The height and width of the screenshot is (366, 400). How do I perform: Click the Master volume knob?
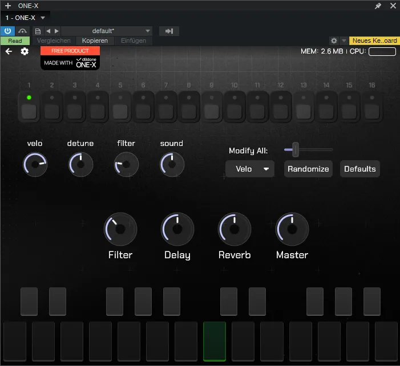tap(292, 229)
